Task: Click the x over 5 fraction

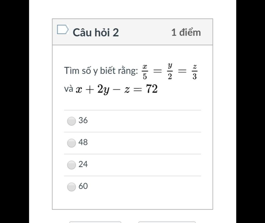Action: pyautogui.click(x=145, y=71)
